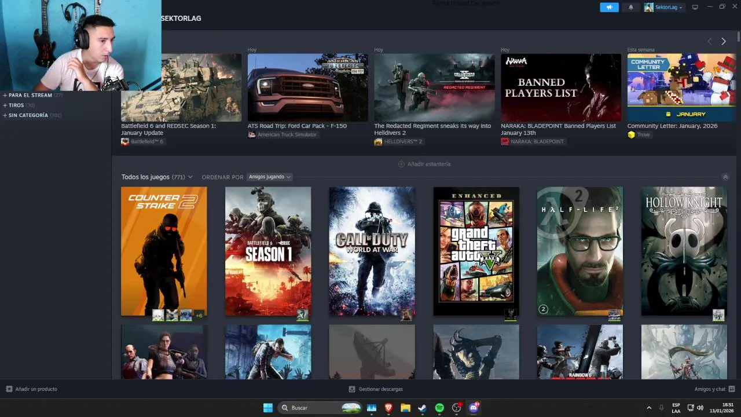Click the Trove game tag
741x417 pixels.
[639, 134]
